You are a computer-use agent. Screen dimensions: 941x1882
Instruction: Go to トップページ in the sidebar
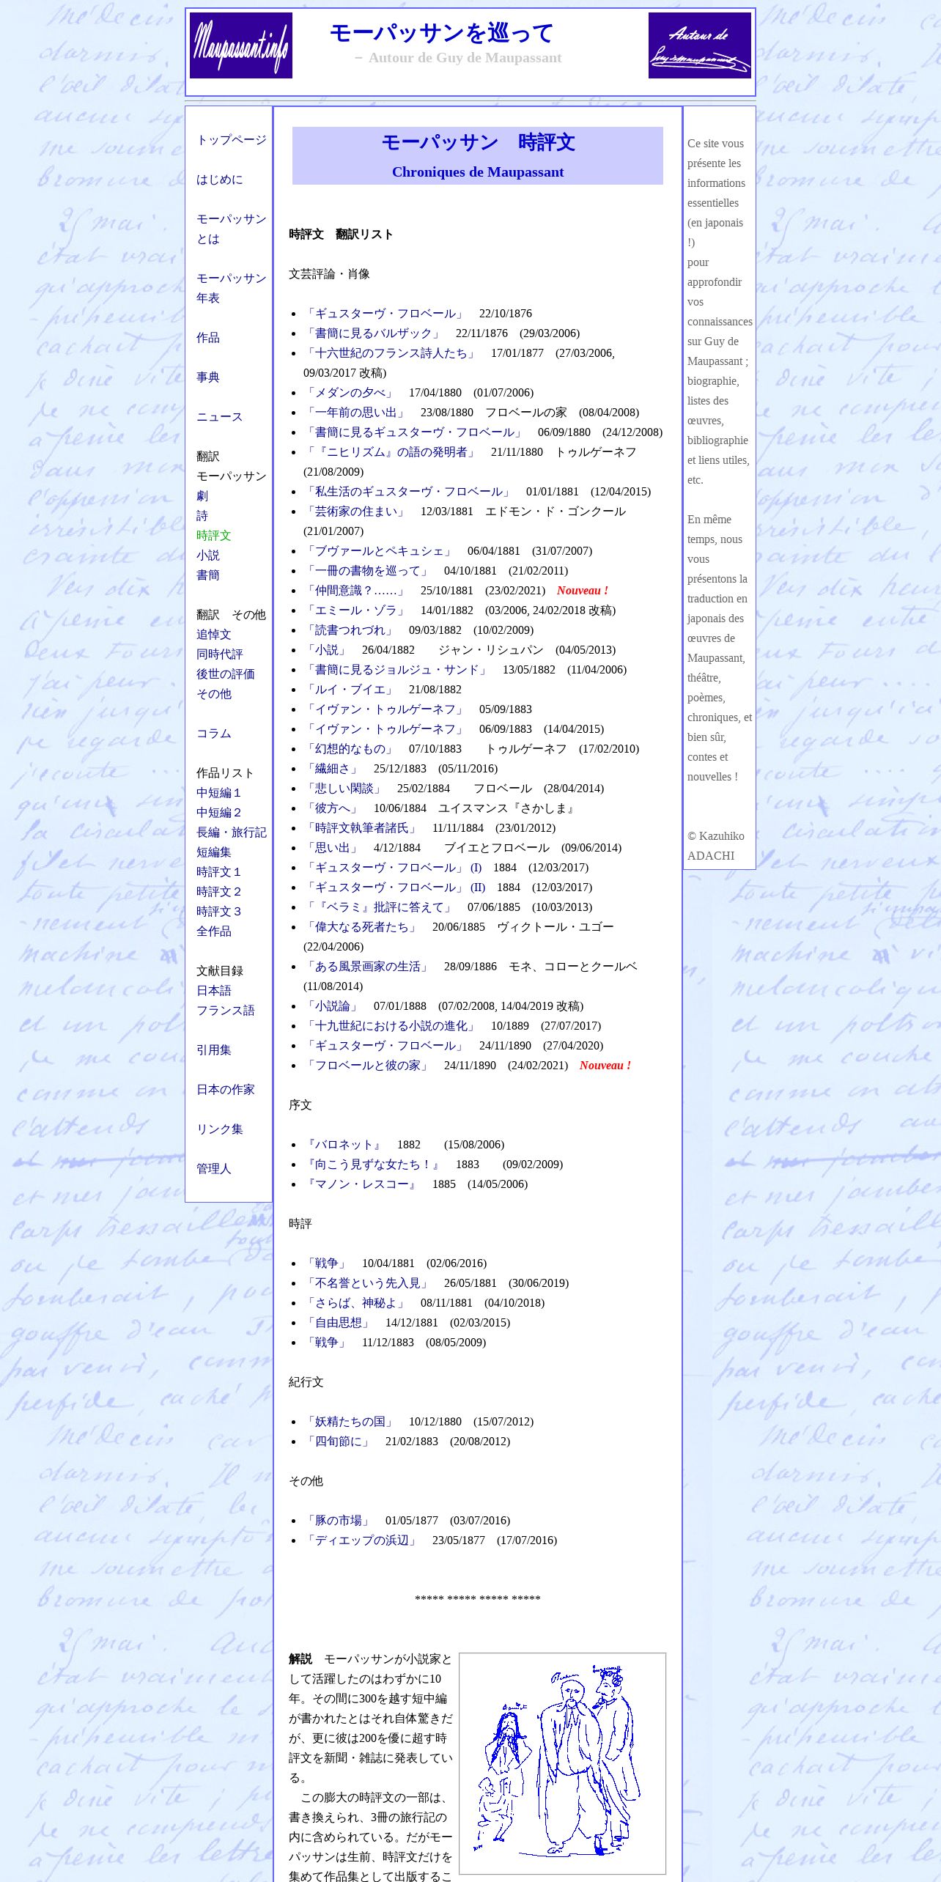232,140
